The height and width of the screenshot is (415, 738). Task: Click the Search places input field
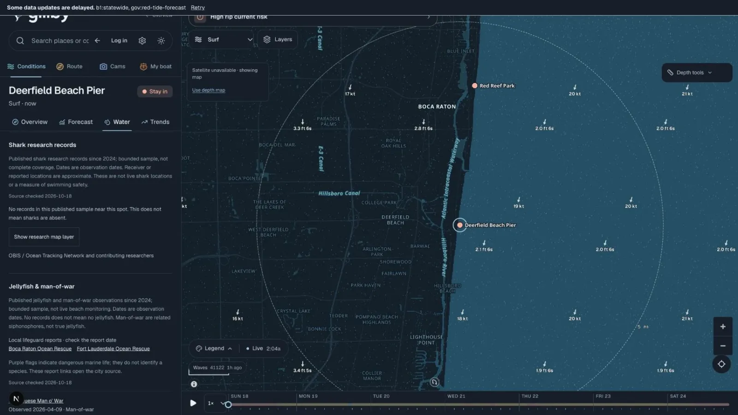click(x=60, y=41)
